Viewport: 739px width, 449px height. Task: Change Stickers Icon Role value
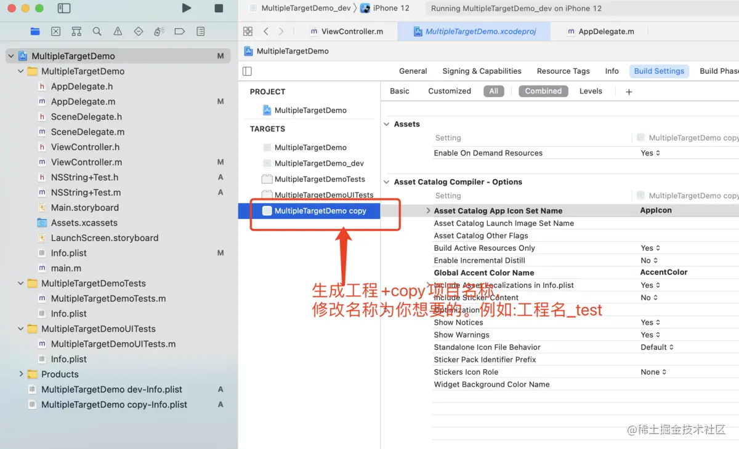point(653,372)
